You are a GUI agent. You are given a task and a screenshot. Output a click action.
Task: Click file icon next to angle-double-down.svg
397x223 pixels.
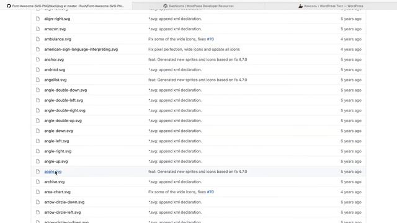[x=38, y=90]
